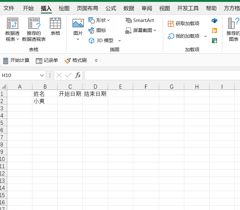Click the Bing Maps add-in icon

(214, 30)
